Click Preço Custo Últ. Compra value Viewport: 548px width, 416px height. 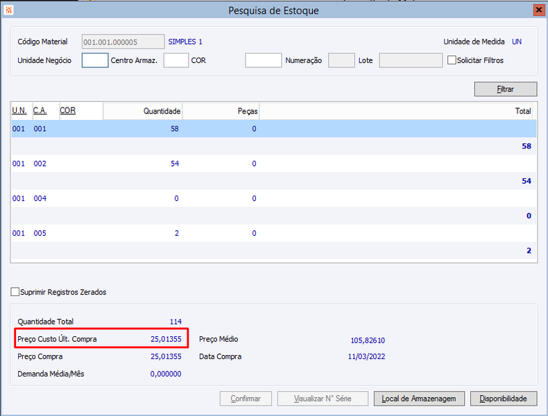pos(166,339)
